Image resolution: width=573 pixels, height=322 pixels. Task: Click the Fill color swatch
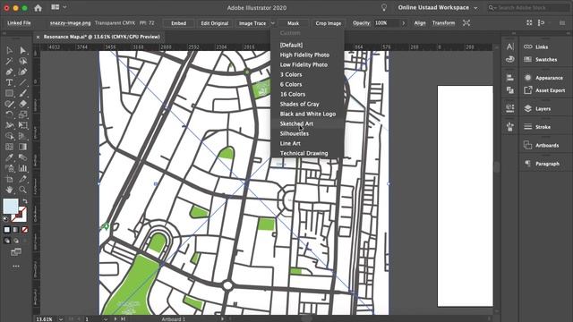(11, 207)
